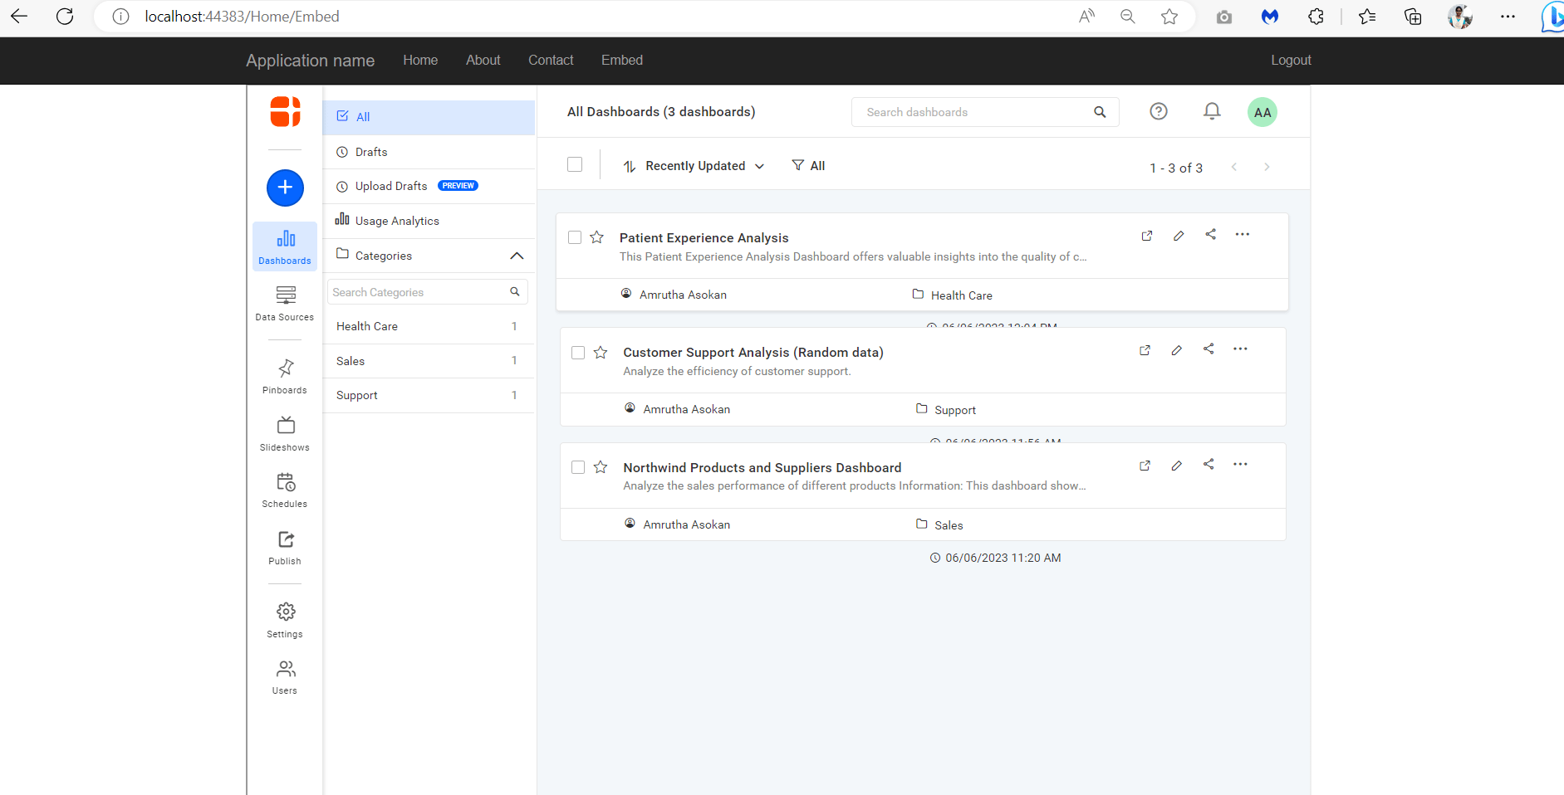Image resolution: width=1564 pixels, height=795 pixels.
Task: Edit the Patient Experience Analysis dashboard
Action: pos(1178,236)
